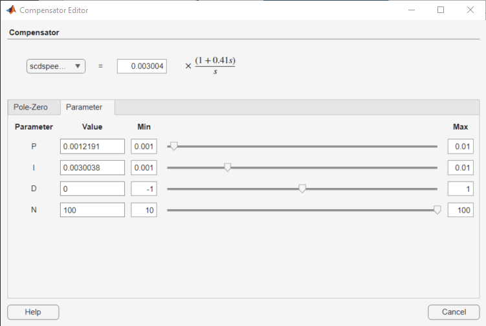Click the D slider thumb
The image size is (486, 326).
click(302, 189)
